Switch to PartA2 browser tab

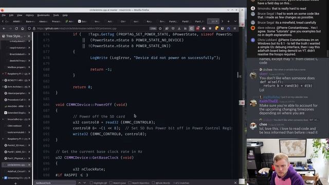(x=173, y=22)
